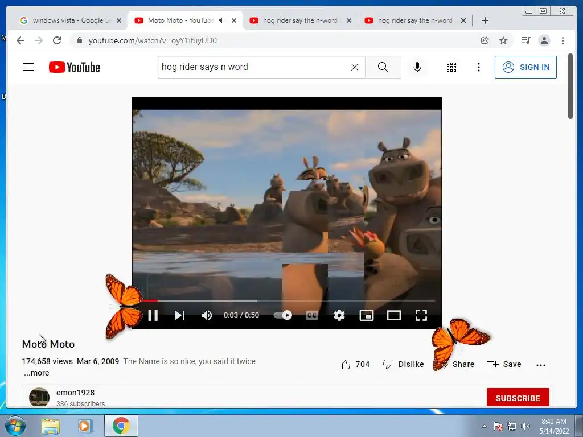Click Chrome taskbar button
583x437 pixels.
121,426
